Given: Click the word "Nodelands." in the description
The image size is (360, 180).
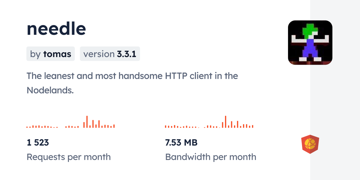Looking at the screenshot, I should click(x=50, y=90).
